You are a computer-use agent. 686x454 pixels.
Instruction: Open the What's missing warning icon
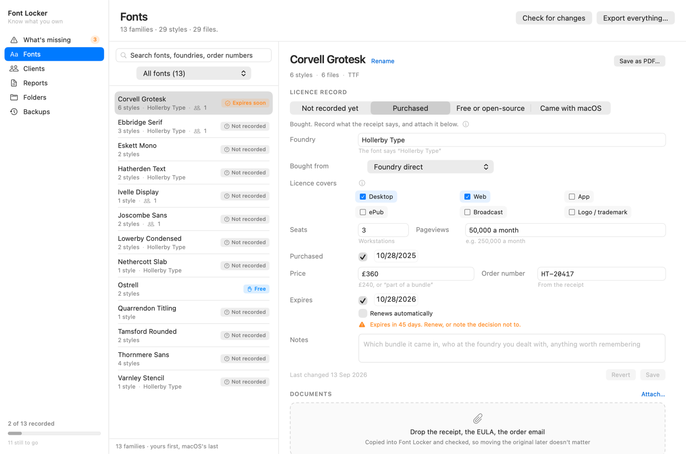pos(14,40)
